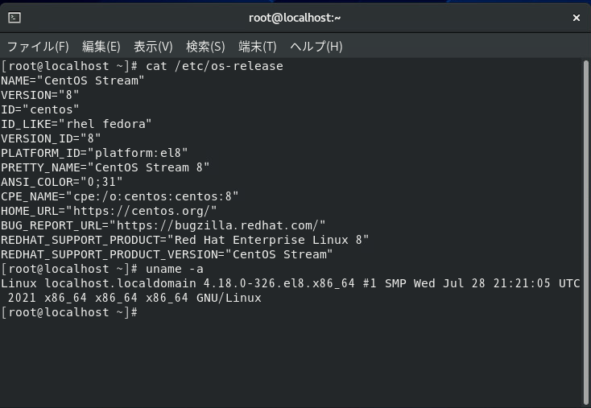Click the https://centos.org/ URL text
Viewport: 591px width, 408px height.
point(142,211)
